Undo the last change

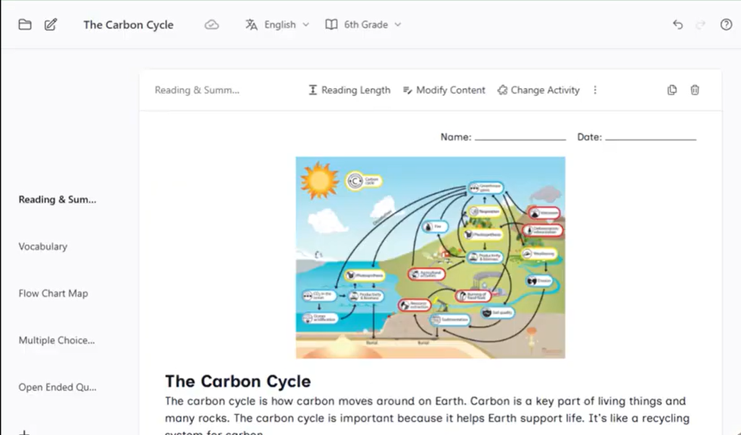677,25
